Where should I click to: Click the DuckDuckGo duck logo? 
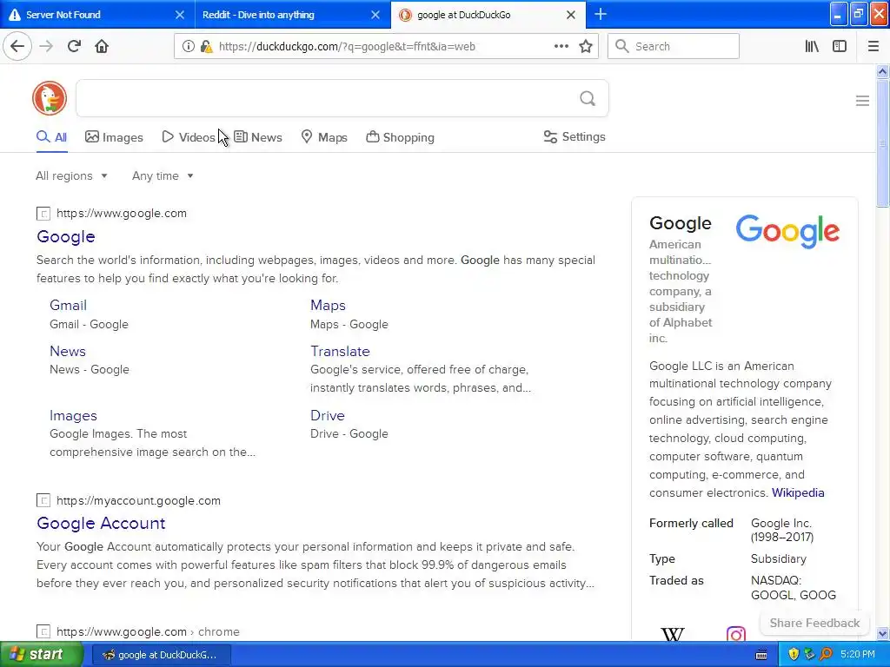pos(50,98)
